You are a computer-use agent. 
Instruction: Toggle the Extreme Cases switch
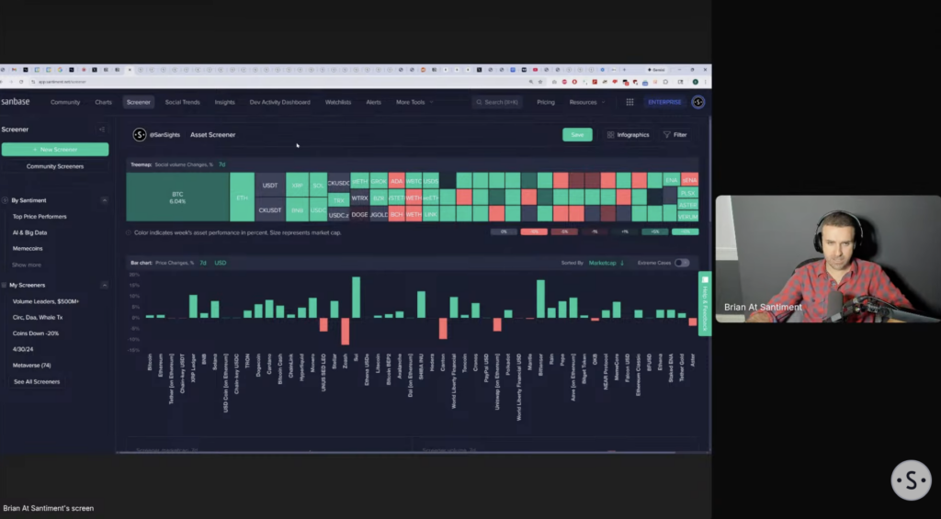(x=682, y=263)
